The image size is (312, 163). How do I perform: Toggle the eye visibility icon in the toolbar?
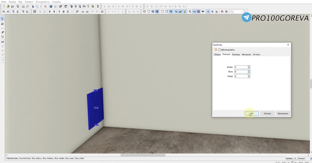click(203, 12)
